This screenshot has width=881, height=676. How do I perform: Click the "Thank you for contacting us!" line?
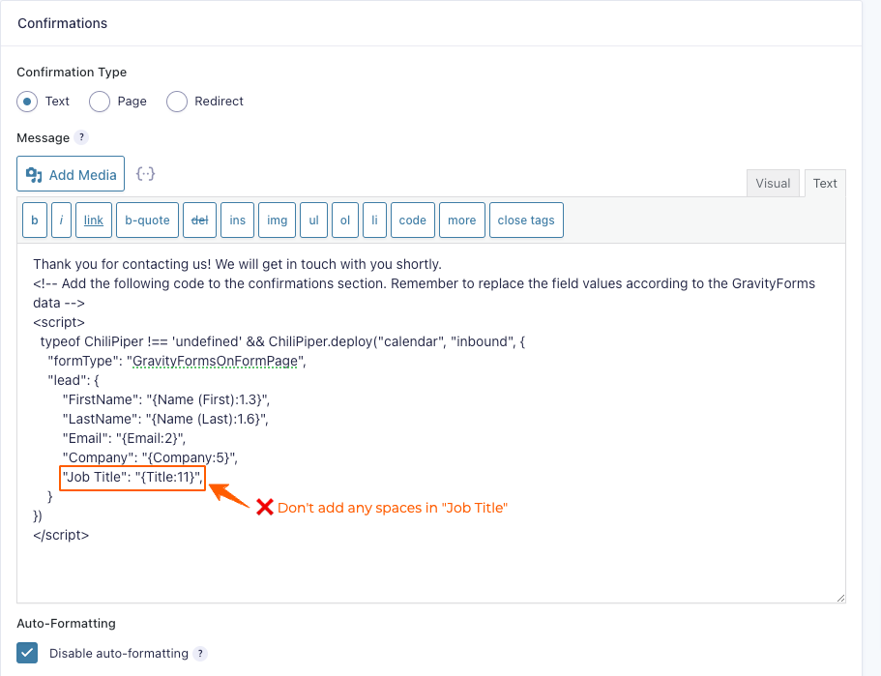click(238, 264)
